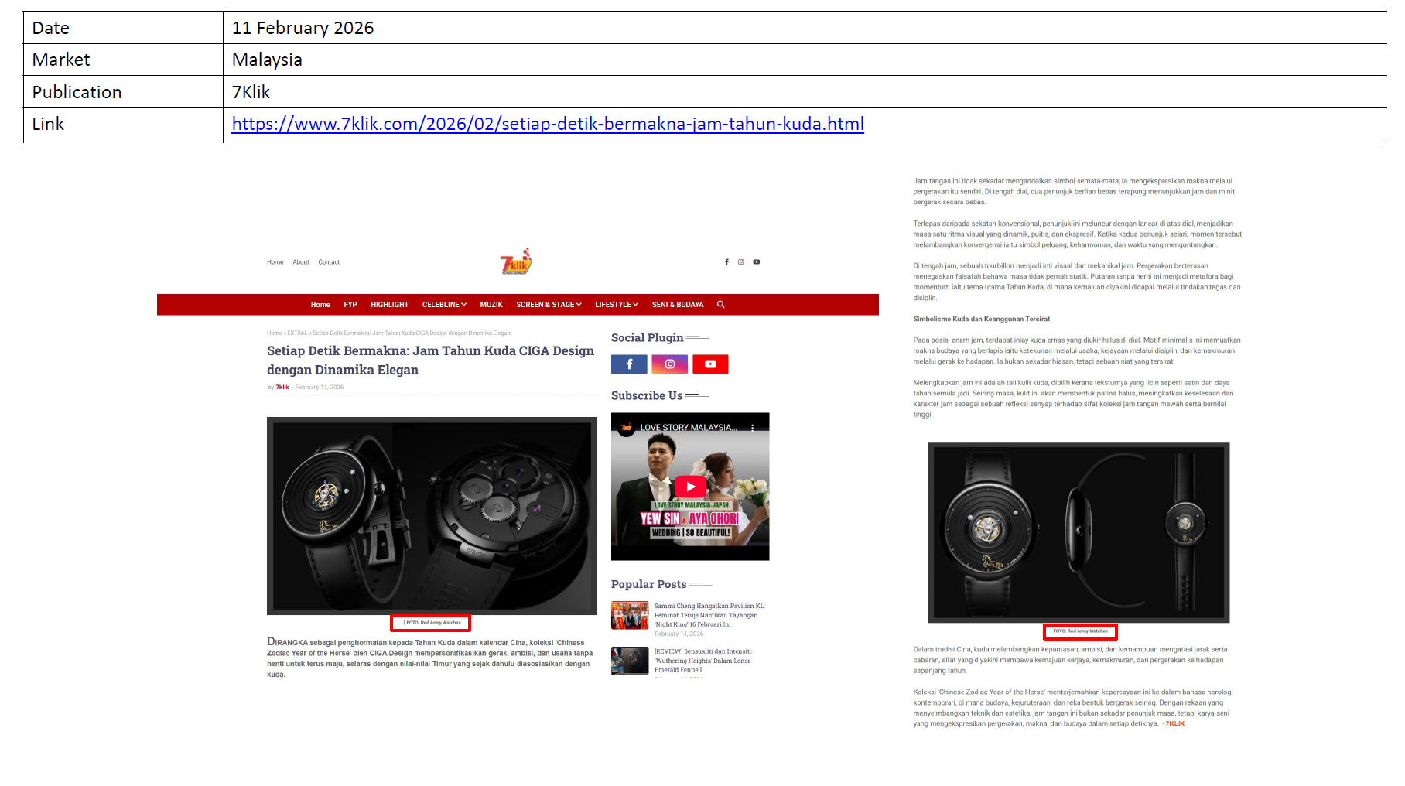Open the Sammi Cheng popular post thumbnail
This screenshot has width=1405, height=786.
click(630, 615)
